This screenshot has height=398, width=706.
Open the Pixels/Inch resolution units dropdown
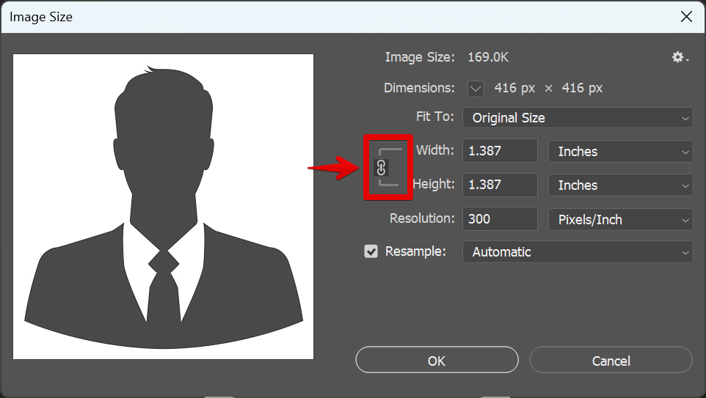pos(620,219)
